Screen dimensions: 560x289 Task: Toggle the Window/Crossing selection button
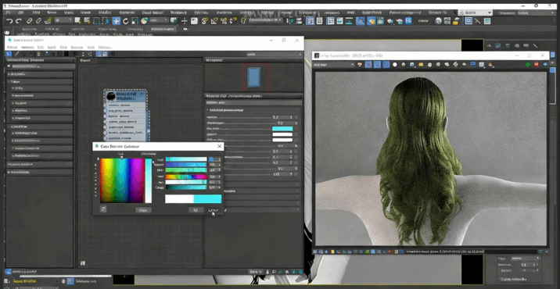pos(106,20)
